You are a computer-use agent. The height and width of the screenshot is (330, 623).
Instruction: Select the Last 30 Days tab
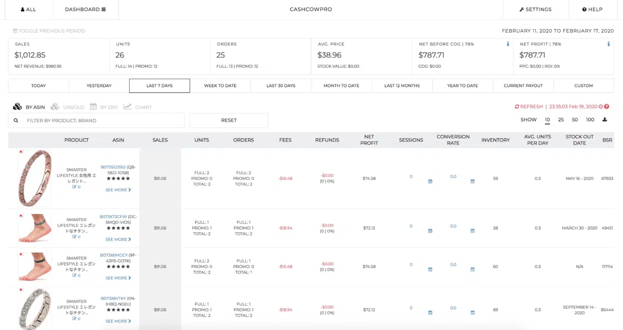pyautogui.click(x=281, y=85)
